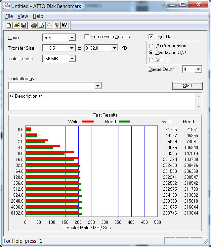Click inside the Description text box
The width and height of the screenshot is (211, 247).
(102, 102)
